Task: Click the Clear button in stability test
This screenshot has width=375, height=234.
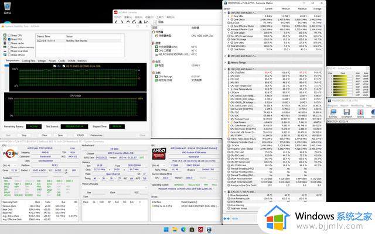Action: click(x=45, y=135)
